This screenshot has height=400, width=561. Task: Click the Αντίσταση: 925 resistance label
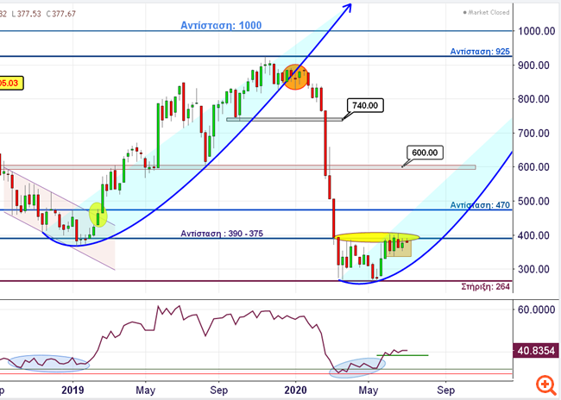[481, 52]
